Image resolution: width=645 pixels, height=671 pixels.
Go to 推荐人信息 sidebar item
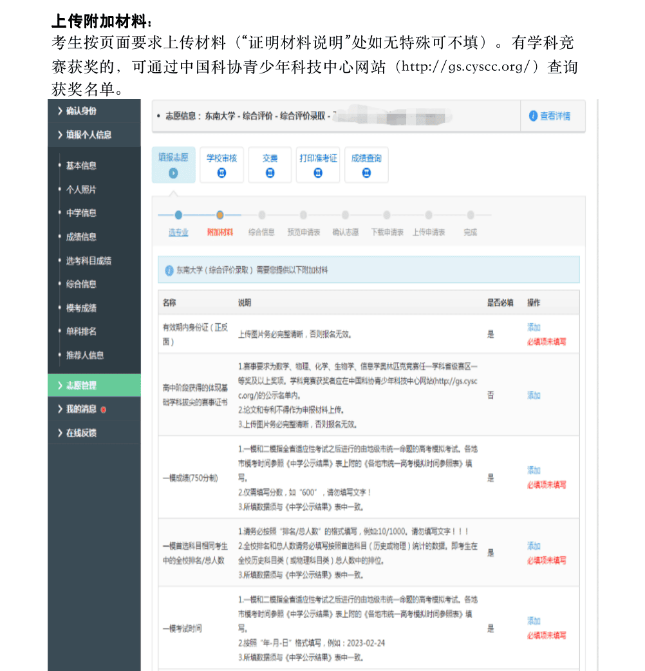(x=85, y=355)
